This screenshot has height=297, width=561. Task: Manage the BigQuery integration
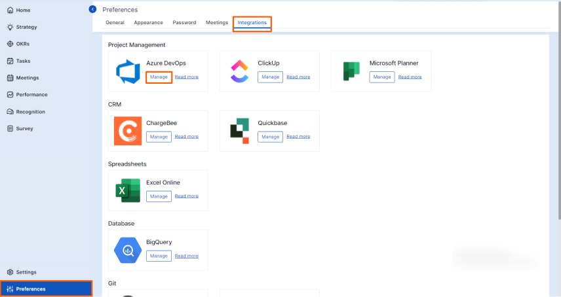coord(159,256)
